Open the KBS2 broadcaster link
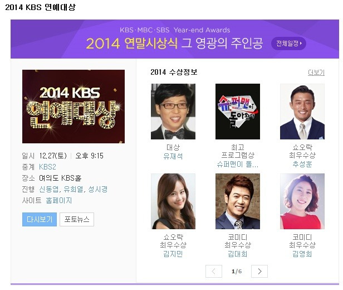The height and width of the screenshot is (290, 343). point(47,167)
